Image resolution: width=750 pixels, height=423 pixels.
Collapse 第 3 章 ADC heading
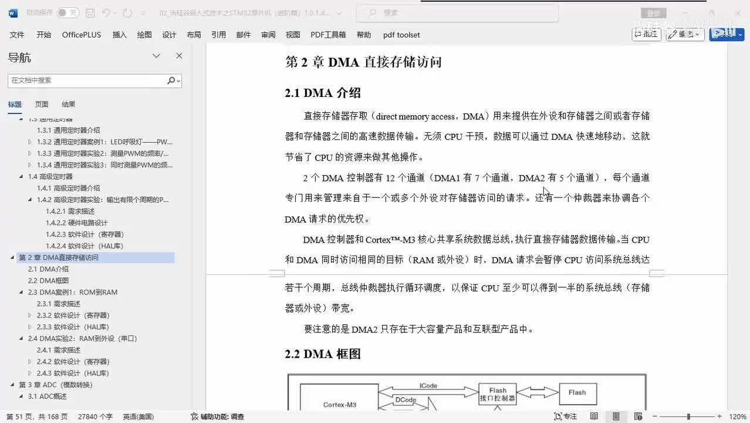pos(12,385)
